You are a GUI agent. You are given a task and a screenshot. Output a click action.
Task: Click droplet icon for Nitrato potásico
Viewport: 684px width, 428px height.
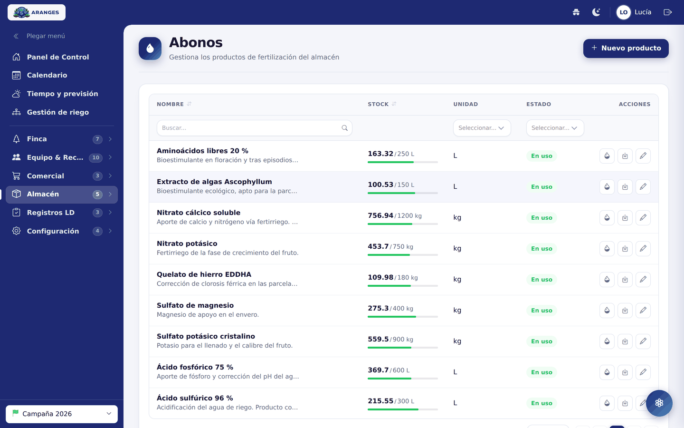click(x=607, y=249)
